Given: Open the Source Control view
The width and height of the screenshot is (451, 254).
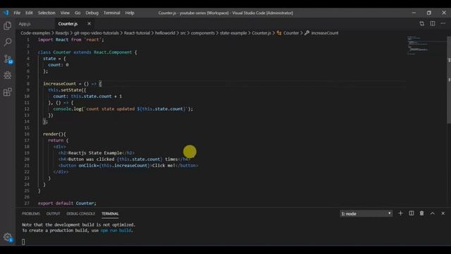Looking at the screenshot, I should [x=8, y=59].
